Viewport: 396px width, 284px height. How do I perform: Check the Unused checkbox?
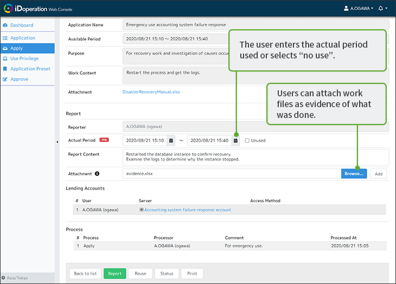click(x=247, y=141)
